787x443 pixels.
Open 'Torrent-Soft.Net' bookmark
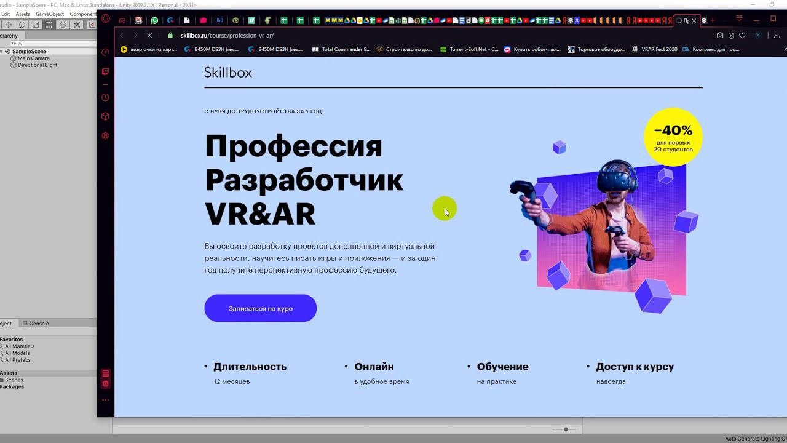tap(469, 49)
